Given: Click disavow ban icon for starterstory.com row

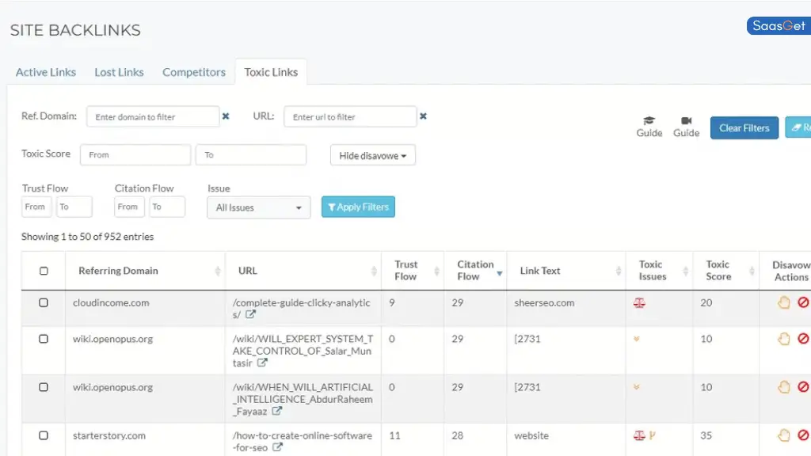Looking at the screenshot, I should click(x=803, y=435).
